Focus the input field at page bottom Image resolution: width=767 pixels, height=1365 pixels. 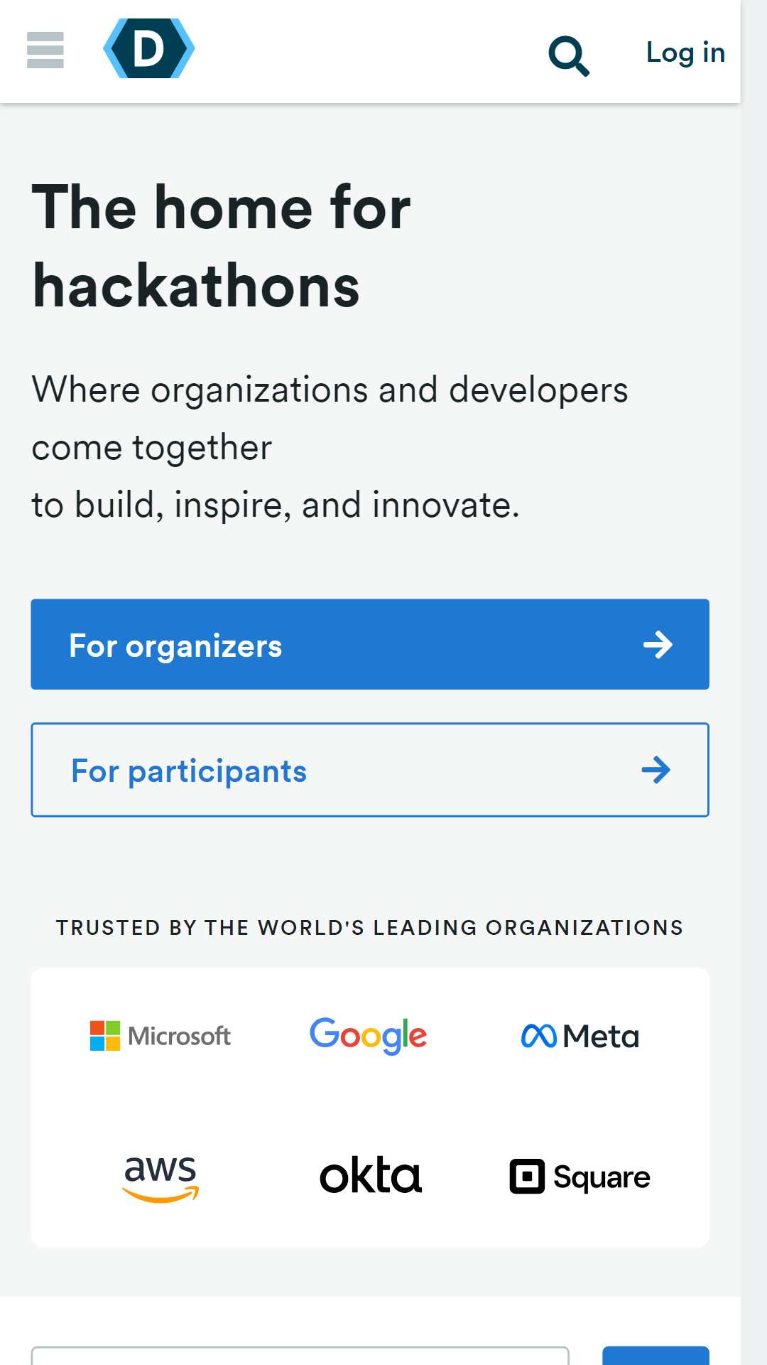tap(300, 1355)
